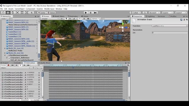Click the filter by selection icon
The height and width of the screenshot is (106, 189).
tap(33, 68)
